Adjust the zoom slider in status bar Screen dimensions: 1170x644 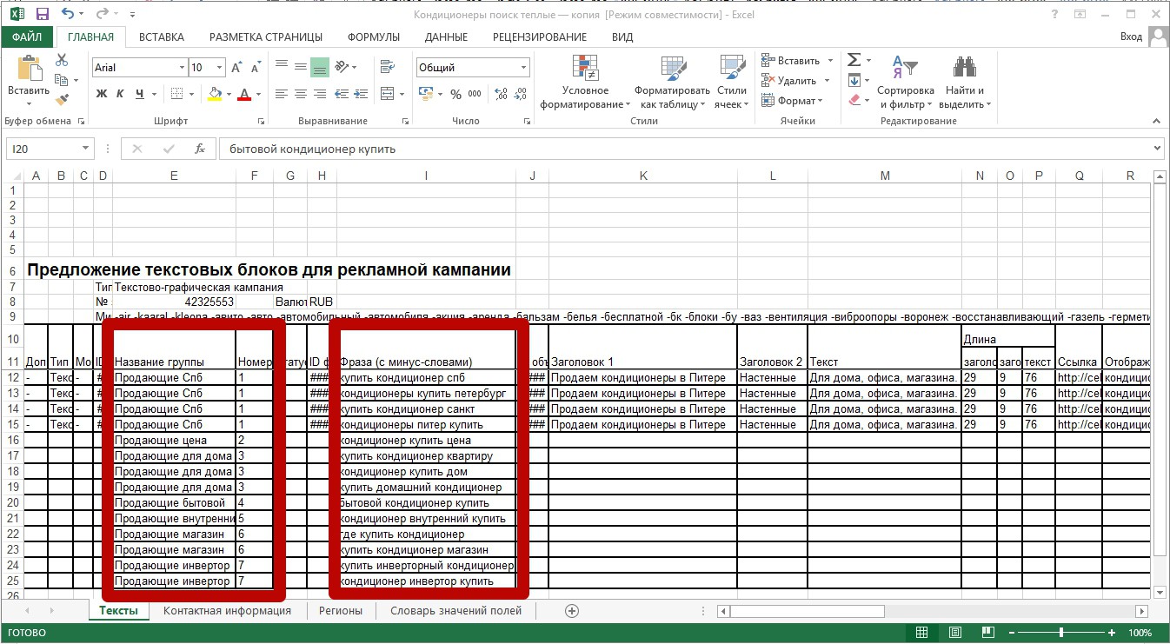coord(1061,633)
